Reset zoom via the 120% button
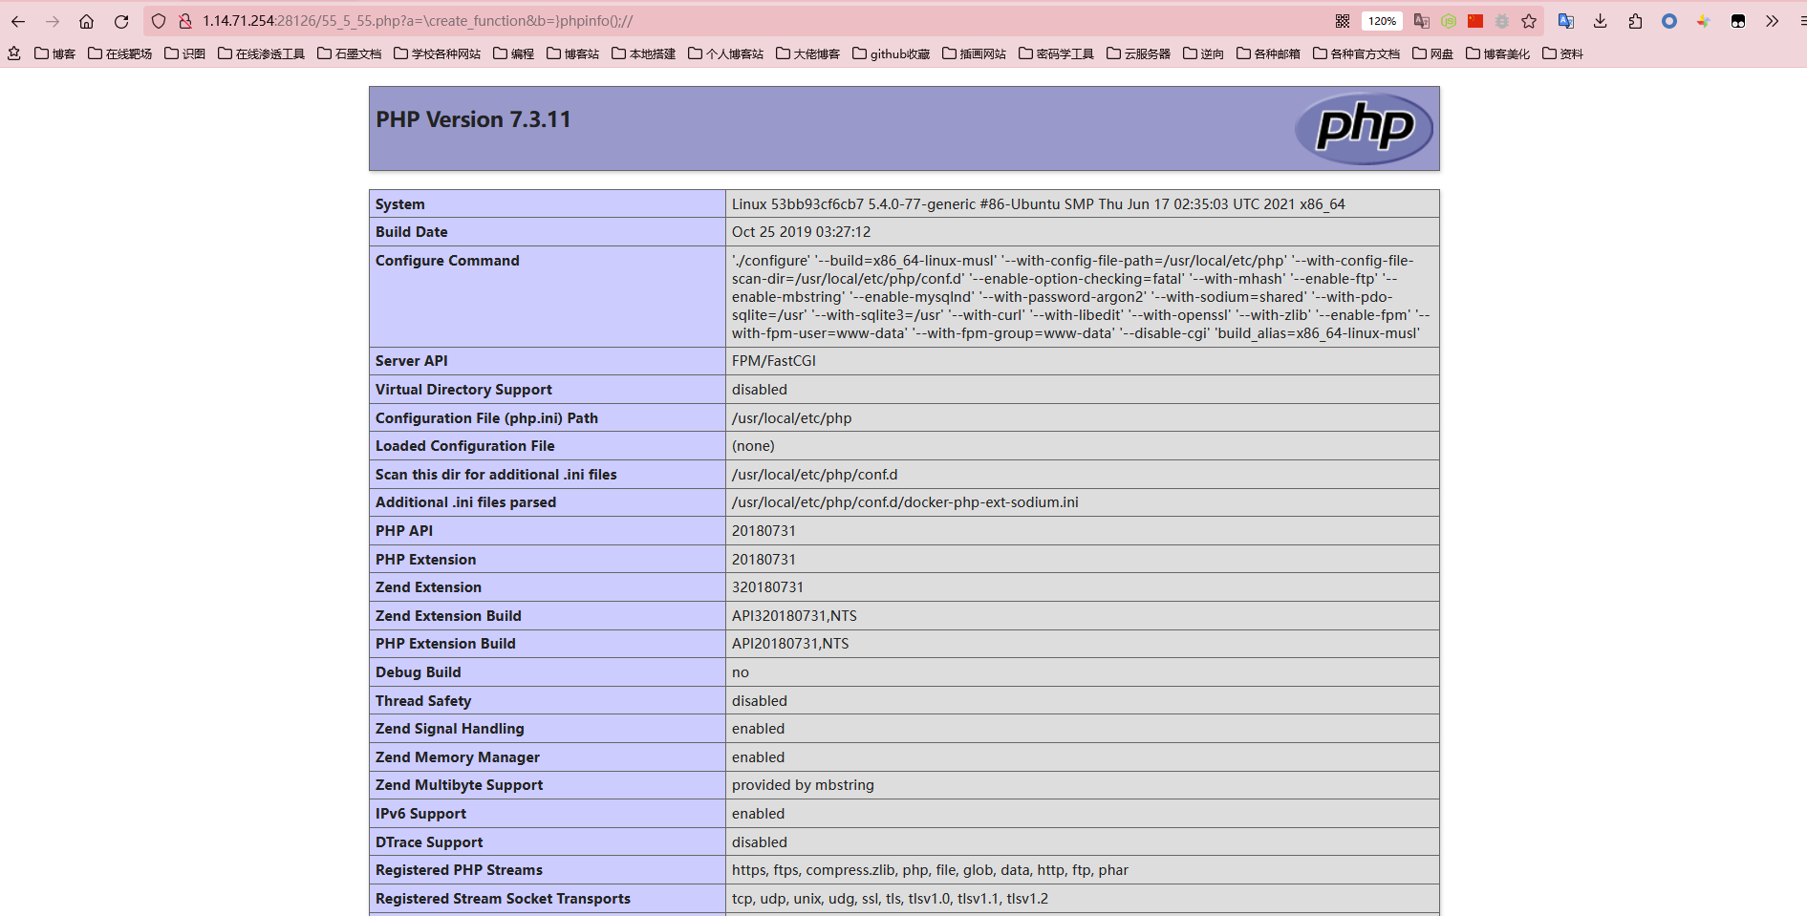Image resolution: width=1807 pixels, height=916 pixels. pos(1382,21)
